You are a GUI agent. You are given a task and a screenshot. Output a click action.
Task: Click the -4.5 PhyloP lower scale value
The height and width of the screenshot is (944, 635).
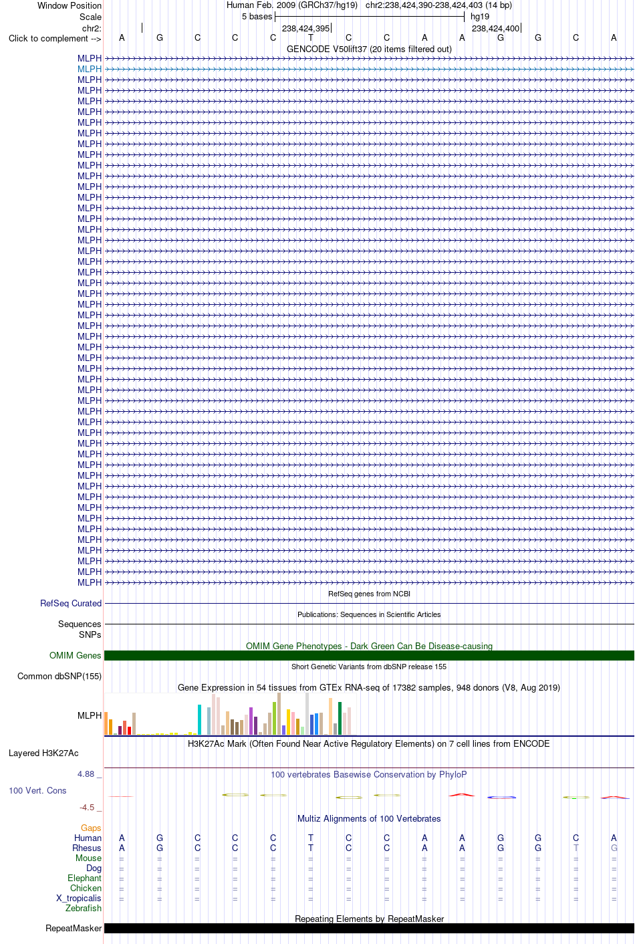coord(87,808)
